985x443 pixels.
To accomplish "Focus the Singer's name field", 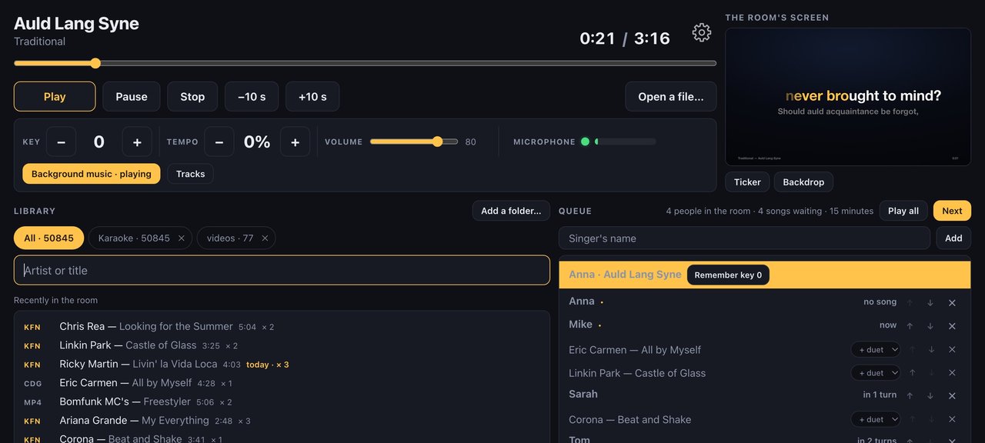I will (x=744, y=238).
